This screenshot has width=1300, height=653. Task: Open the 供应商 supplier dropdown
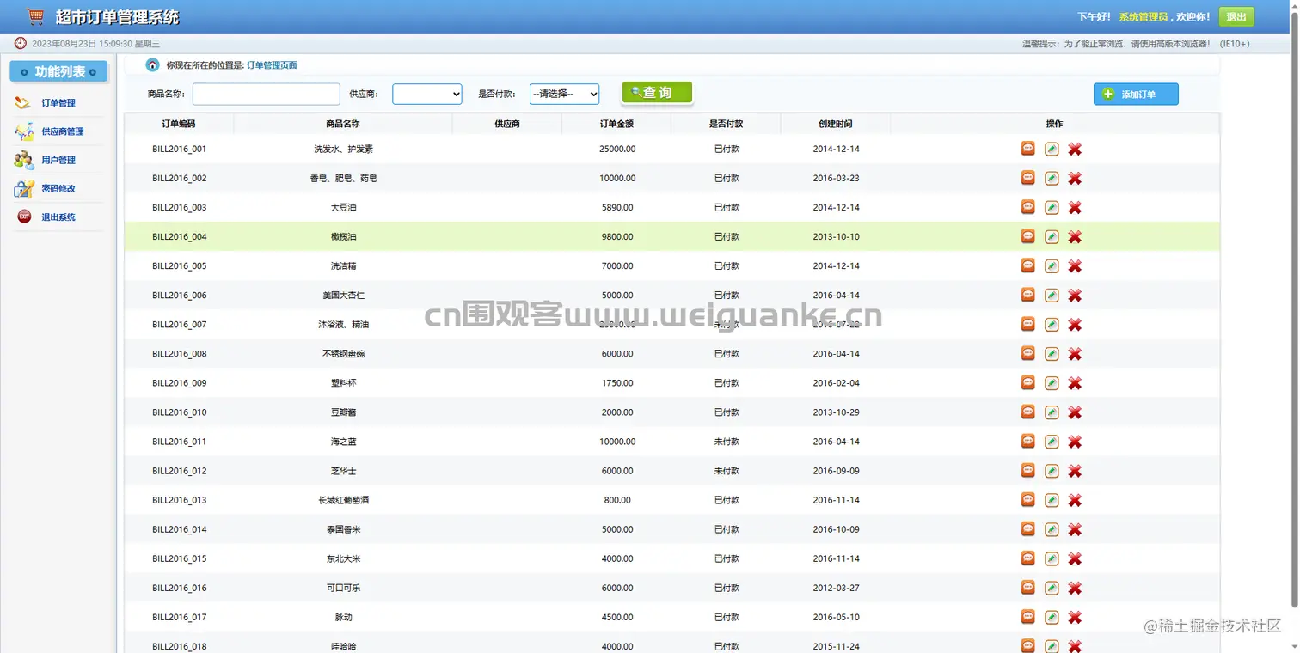(427, 94)
